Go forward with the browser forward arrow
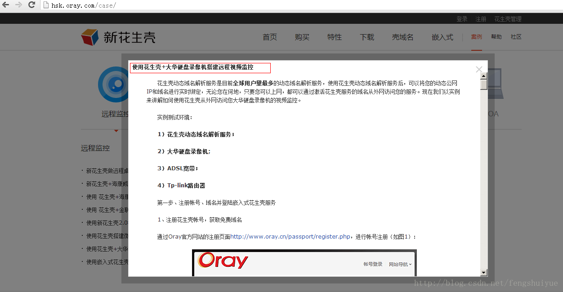 pyautogui.click(x=18, y=5)
